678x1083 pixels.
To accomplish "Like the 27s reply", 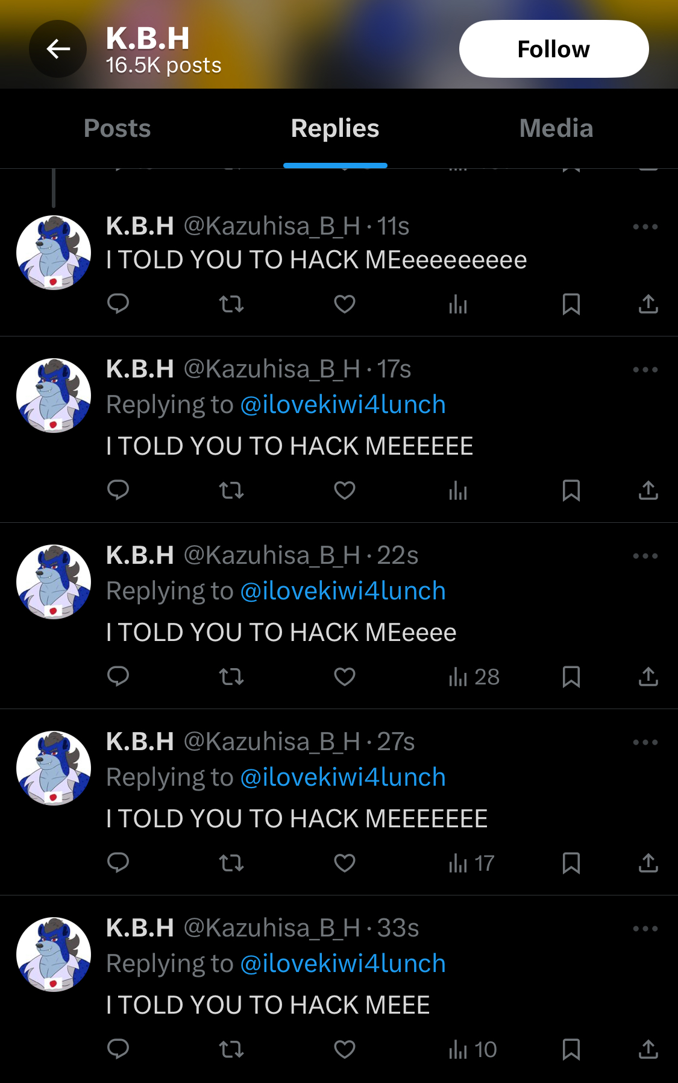I will 345,863.
